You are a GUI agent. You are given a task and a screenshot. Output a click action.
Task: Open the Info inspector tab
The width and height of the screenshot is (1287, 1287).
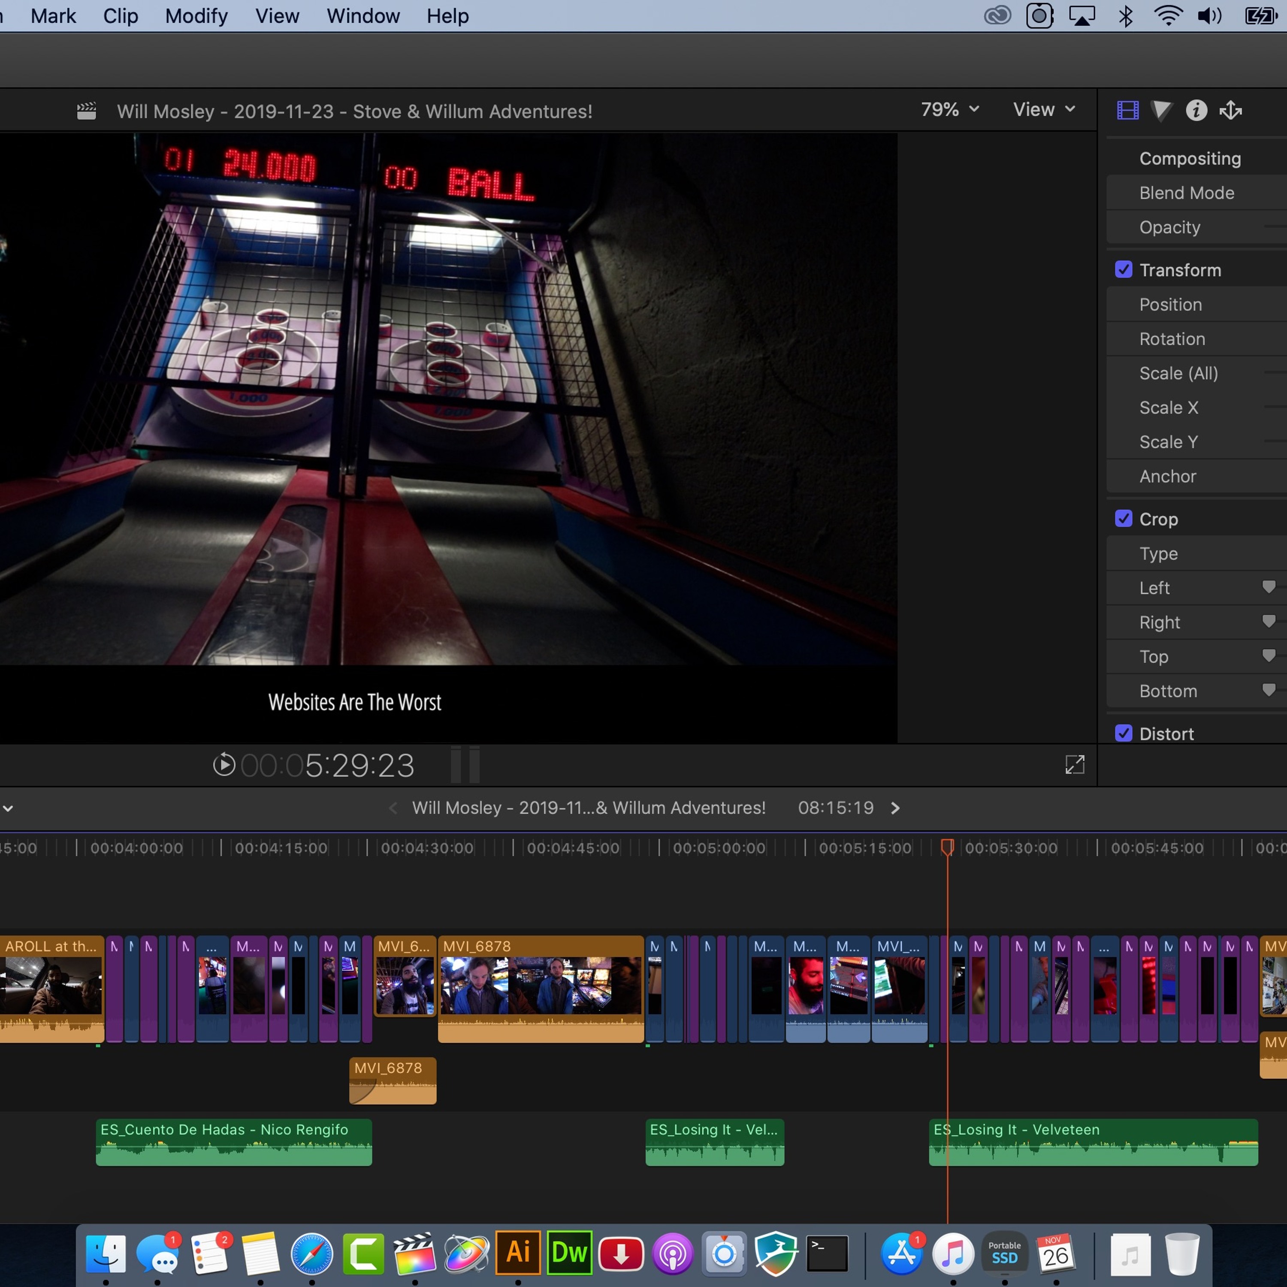[1196, 110]
